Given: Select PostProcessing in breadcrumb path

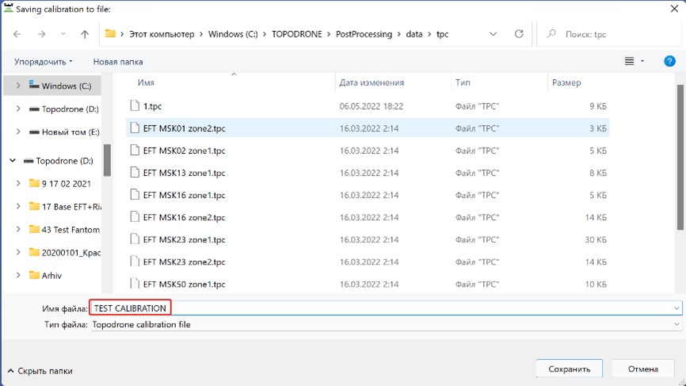Looking at the screenshot, I should point(364,34).
